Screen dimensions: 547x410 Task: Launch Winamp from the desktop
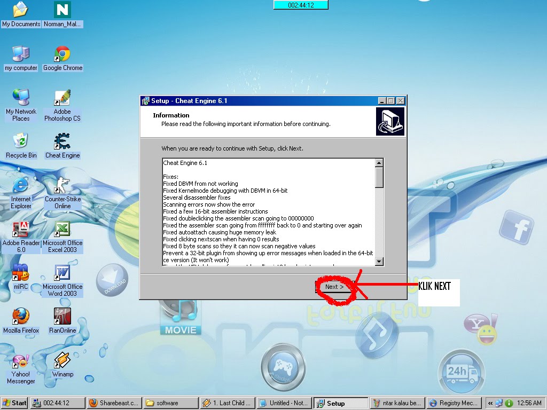(x=62, y=365)
